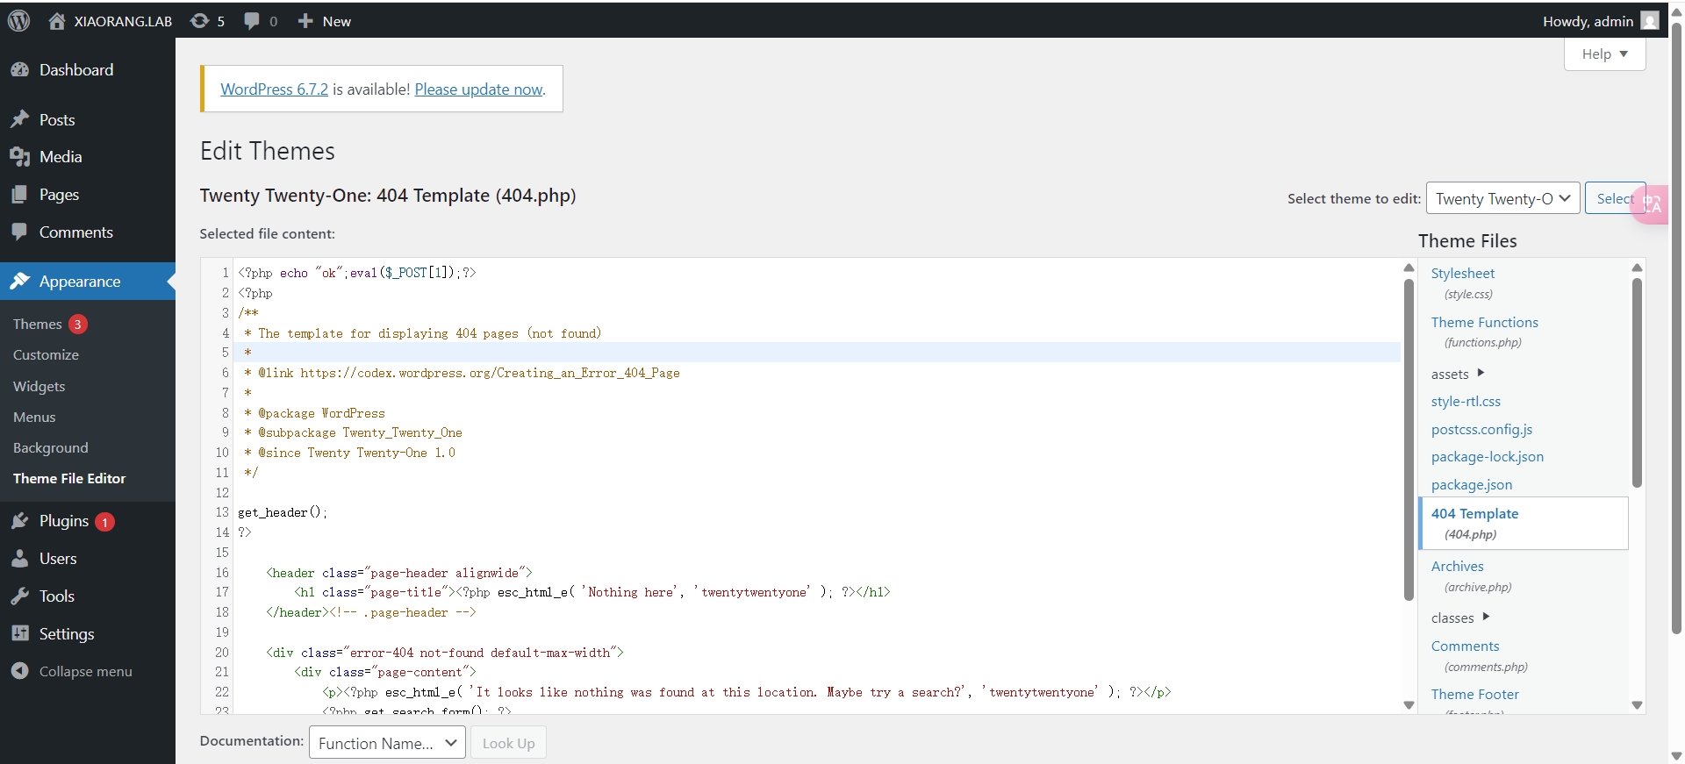Screen dimensions: 1685x764
Task: Click the Theme Files list scrollbar
Action: point(1637,382)
